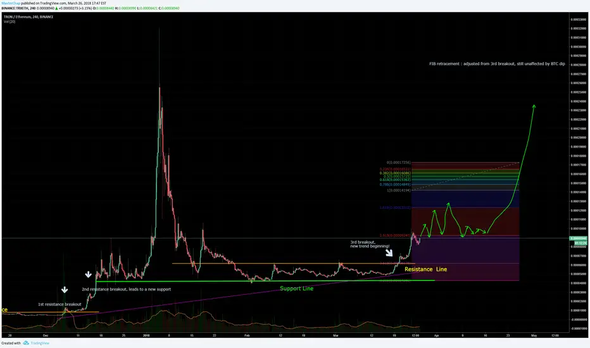The width and height of the screenshot is (590, 348).
Task: Click the Fib level '0.618(0.00015363)' label
Action: [395, 180]
